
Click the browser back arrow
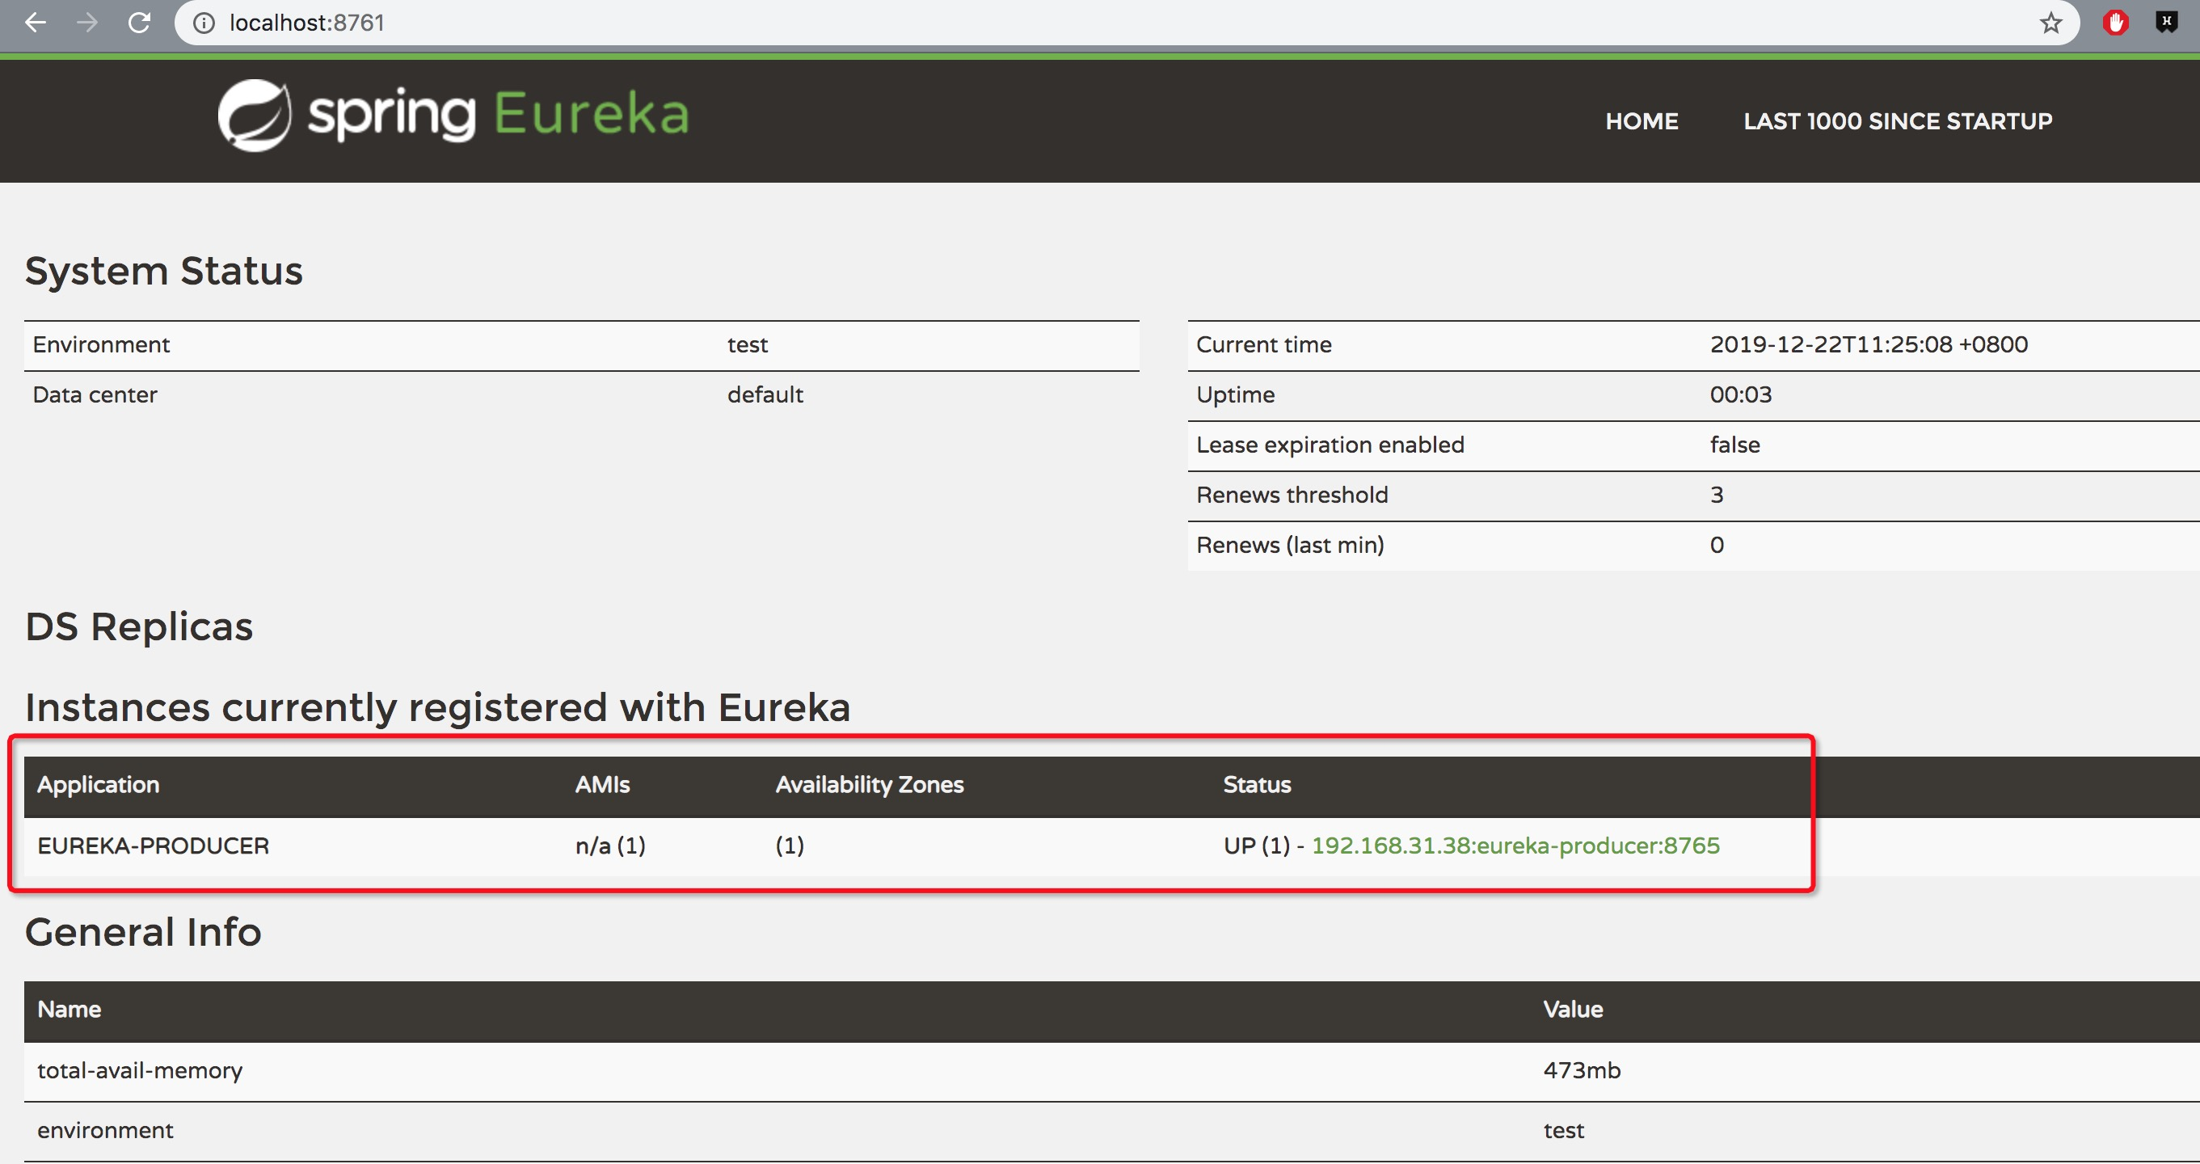[35, 23]
